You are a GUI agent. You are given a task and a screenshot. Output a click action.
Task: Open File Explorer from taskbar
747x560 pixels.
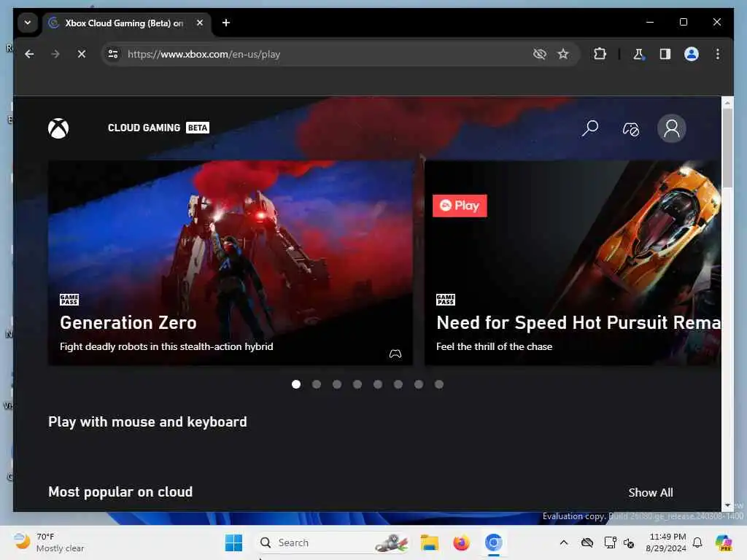point(429,542)
